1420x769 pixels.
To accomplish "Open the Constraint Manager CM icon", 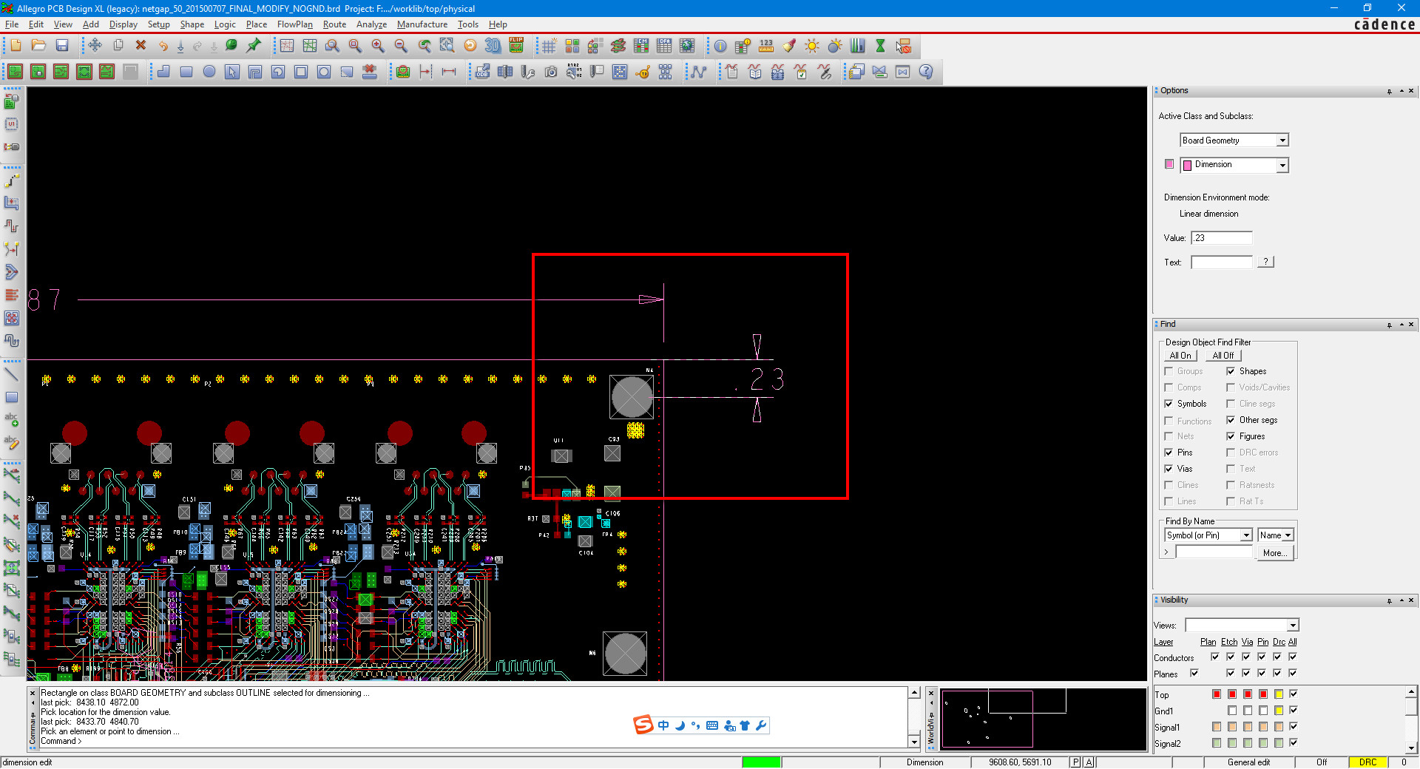I will coord(641,46).
